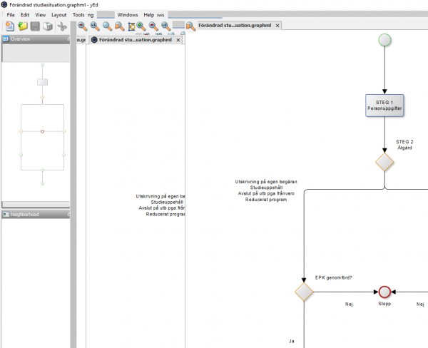This screenshot has width=428, height=348.
Task: Click 'Utskrivning på egen begäran' full label
Action: coord(266,182)
